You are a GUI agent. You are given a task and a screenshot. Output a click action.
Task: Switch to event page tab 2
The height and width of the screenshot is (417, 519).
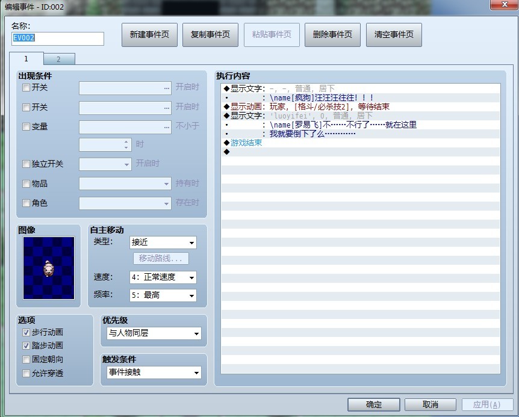tap(59, 59)
